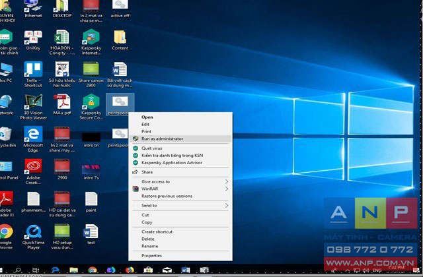Click Edit in the context menu
The height and width of the screenshot is (277, 423).
coord(180,125)
